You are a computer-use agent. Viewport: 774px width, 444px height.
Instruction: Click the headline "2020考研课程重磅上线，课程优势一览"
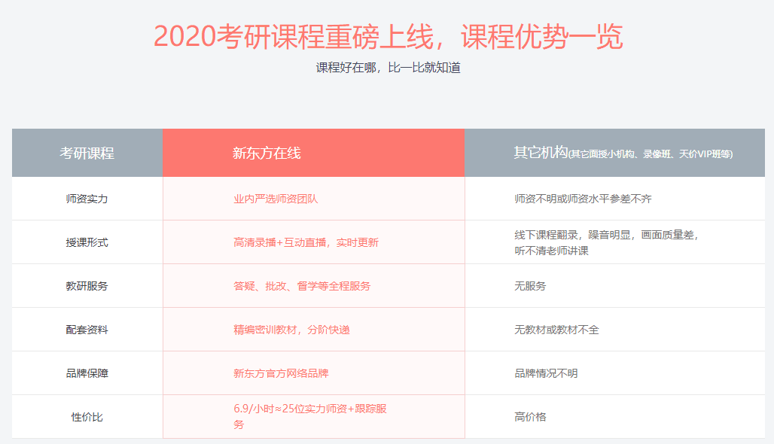(x=388, y=37)
